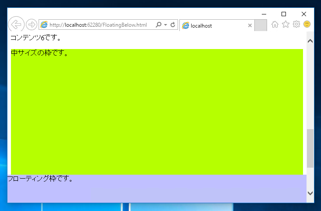Select the localhost tab

coord(217,25)
